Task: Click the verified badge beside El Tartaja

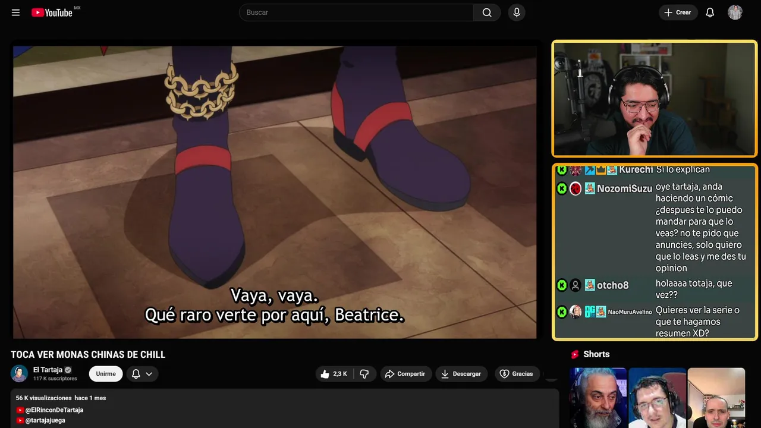Action: point(68,370)
